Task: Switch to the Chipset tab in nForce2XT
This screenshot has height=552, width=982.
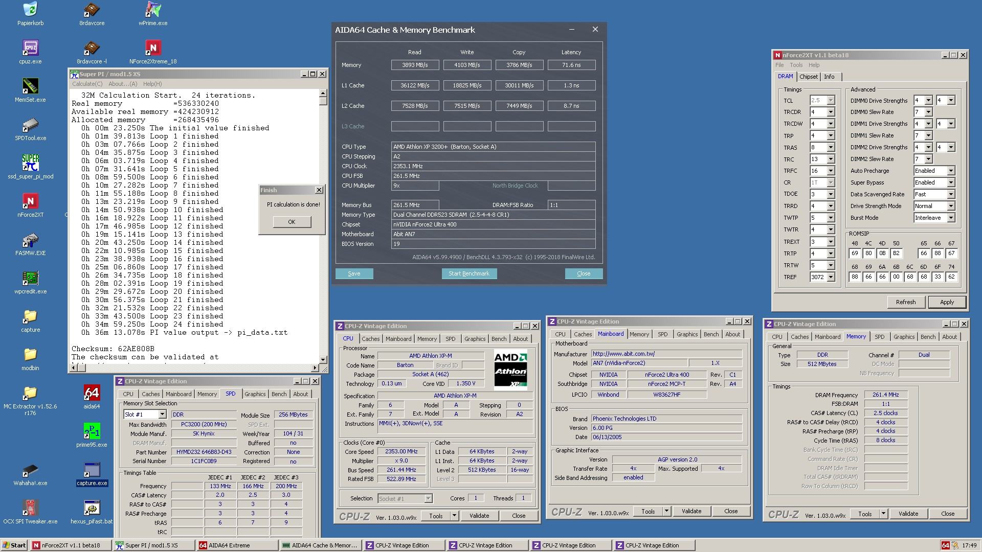Action: [808, 77]
